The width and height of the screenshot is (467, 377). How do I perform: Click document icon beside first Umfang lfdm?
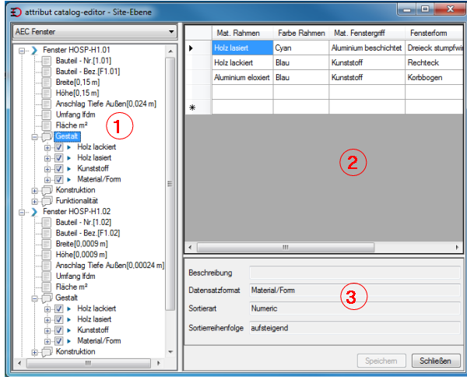coord(47,115)
